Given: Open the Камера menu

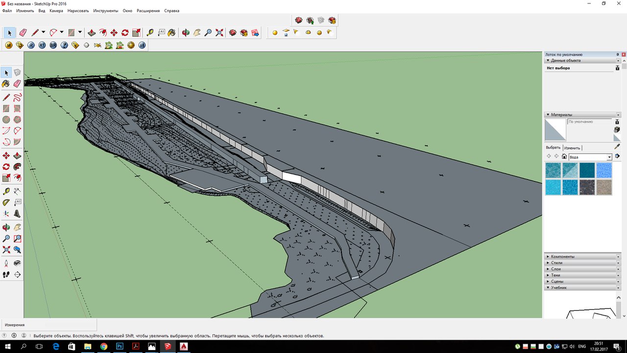Looking at the screenshot, I should 56,11.
